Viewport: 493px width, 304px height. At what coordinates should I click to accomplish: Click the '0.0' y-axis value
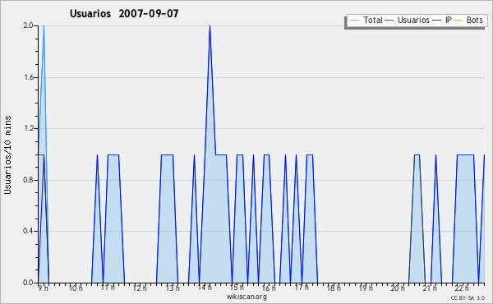click(28, 283)
